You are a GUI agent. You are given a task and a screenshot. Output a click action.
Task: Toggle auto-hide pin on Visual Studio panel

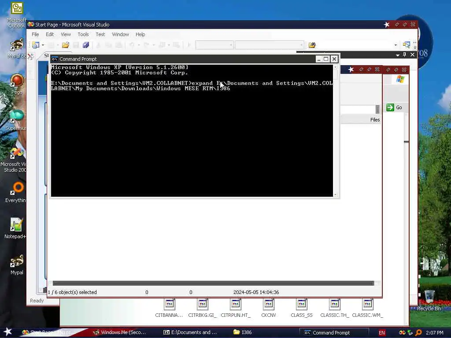coord(405,55)
